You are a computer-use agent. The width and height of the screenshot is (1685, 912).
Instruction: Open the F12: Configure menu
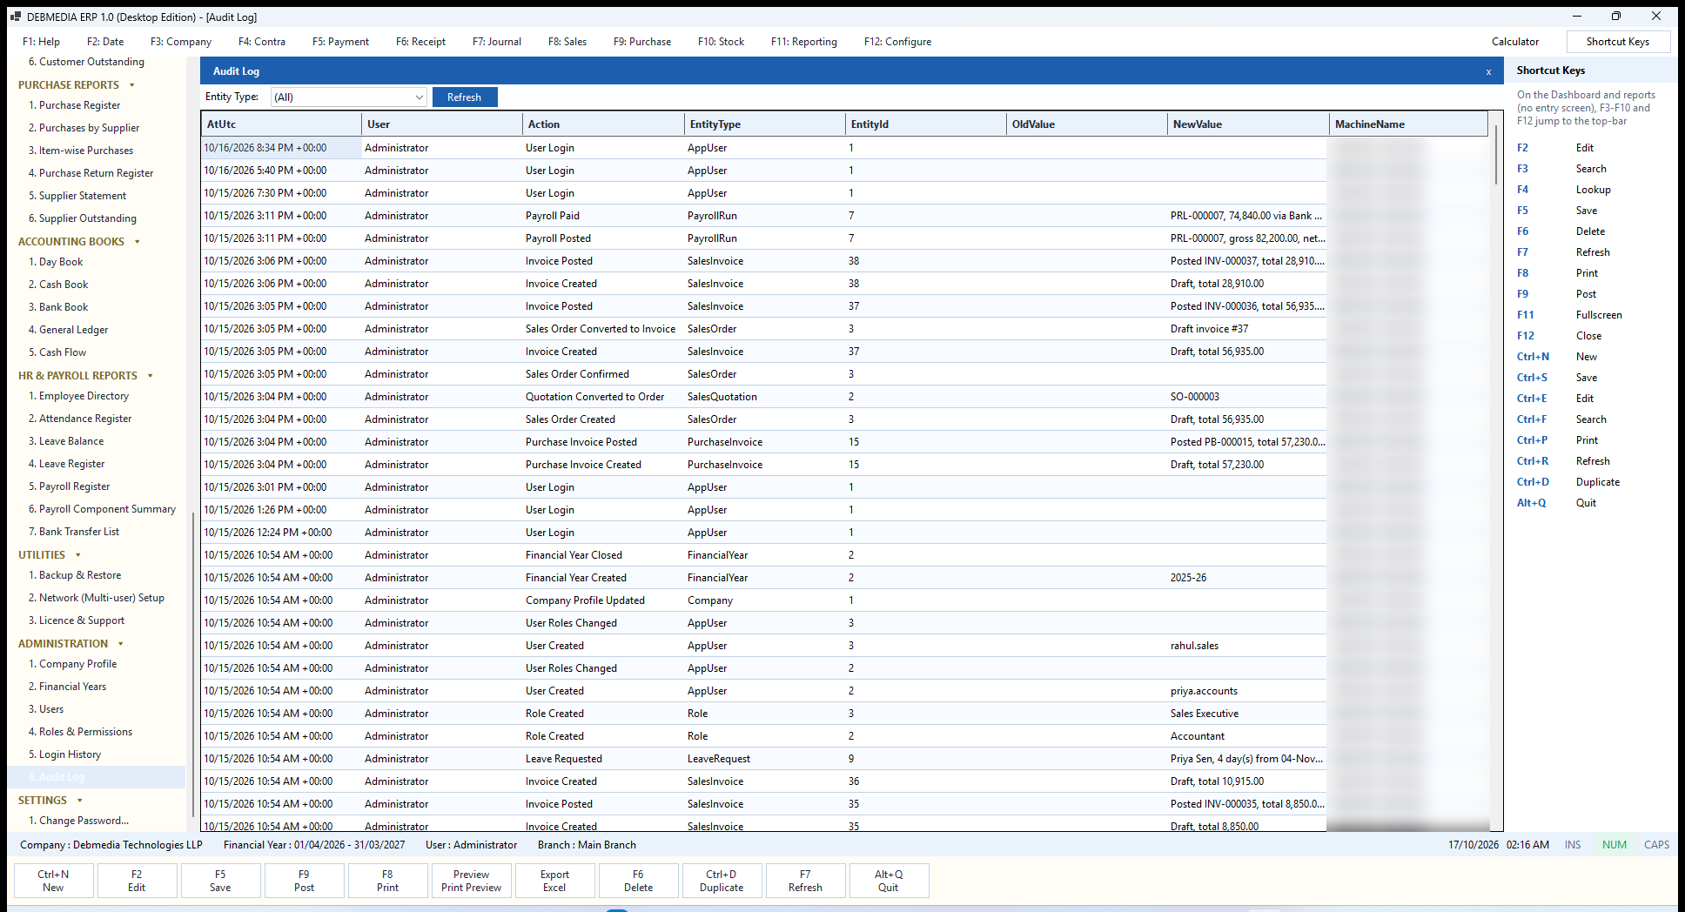897,42
